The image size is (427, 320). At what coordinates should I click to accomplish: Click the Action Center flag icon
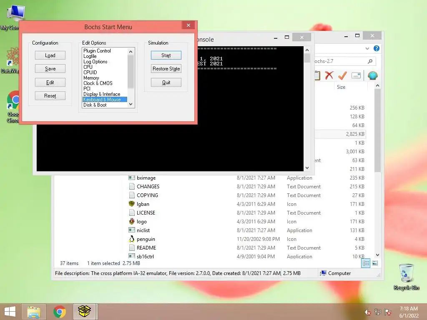click(x=388, y=312)
